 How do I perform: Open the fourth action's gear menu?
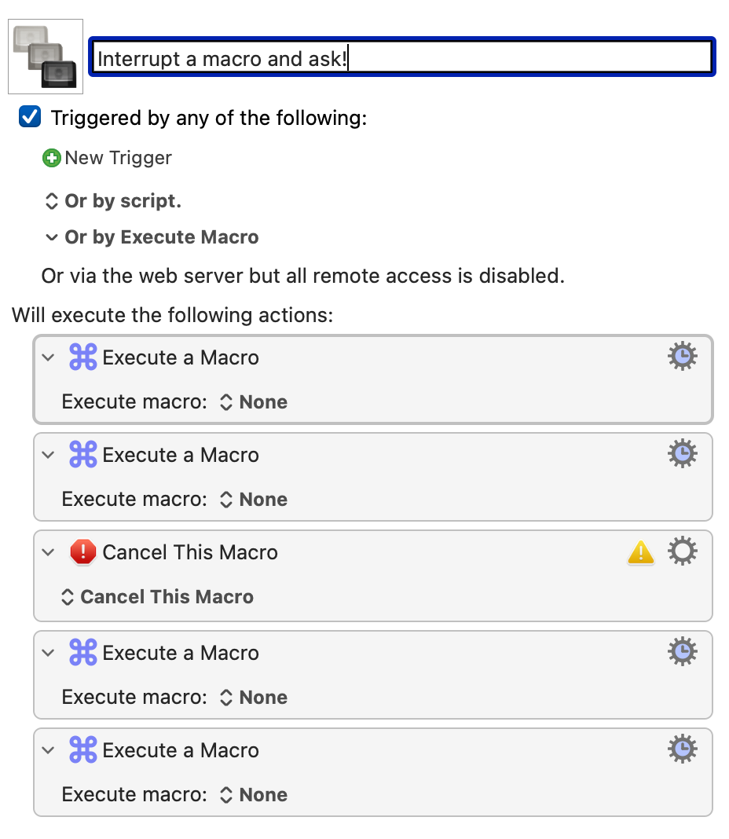(x=683, y=651)
